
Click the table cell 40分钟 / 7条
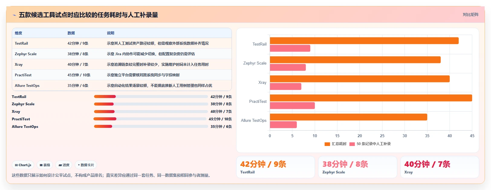[78, 65]
